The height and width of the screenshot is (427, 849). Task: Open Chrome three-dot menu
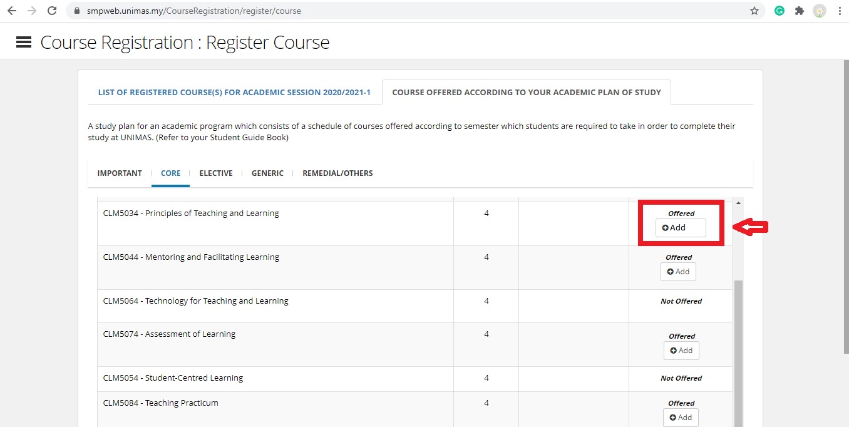click(x=839, y=11)
